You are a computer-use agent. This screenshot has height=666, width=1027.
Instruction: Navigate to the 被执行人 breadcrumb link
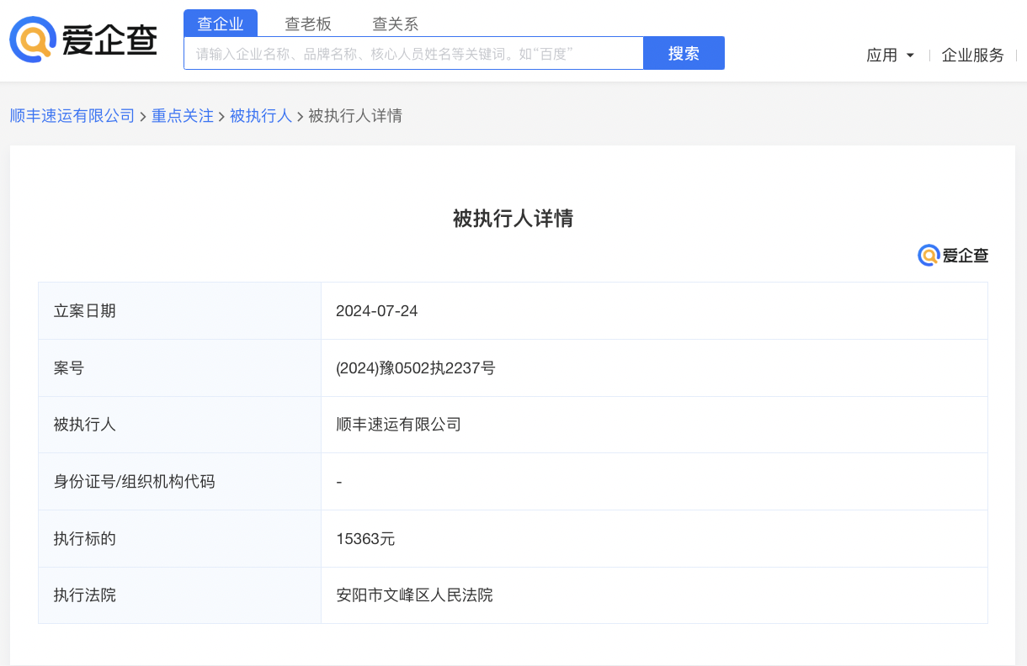point(261,116)
